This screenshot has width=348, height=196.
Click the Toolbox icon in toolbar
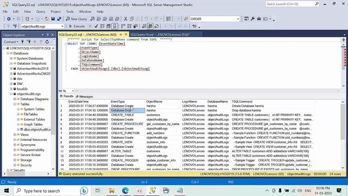pyautogui.click(x=259, y=19)
